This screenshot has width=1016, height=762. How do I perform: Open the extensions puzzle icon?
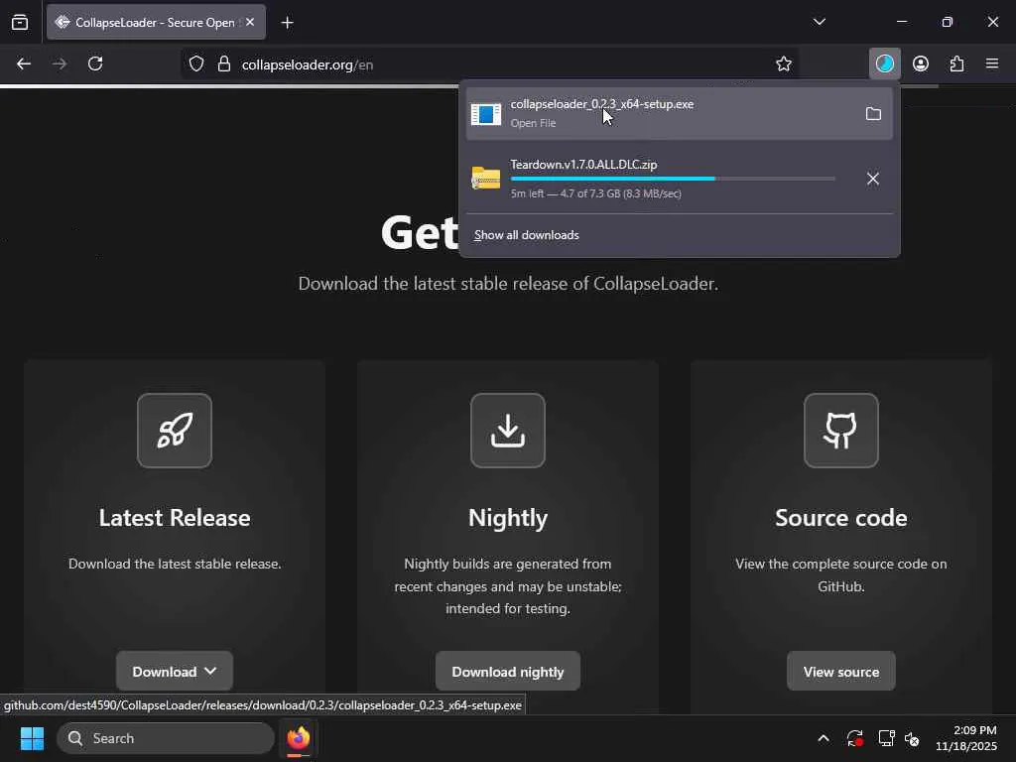coord(957,63)
